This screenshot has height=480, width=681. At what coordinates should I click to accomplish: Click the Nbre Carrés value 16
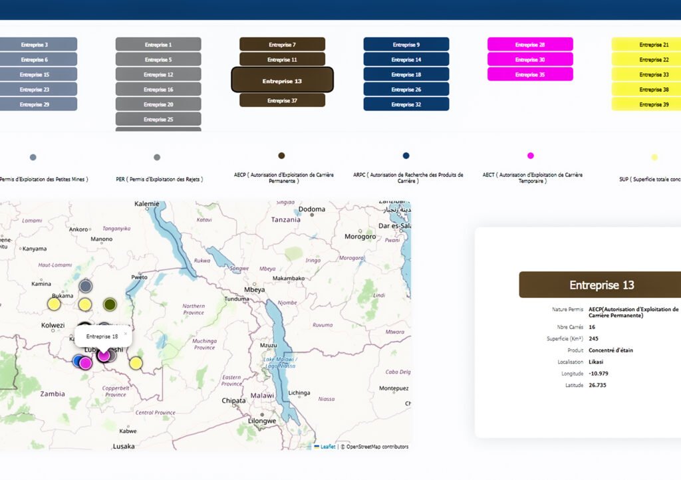(x=592, y=327)
